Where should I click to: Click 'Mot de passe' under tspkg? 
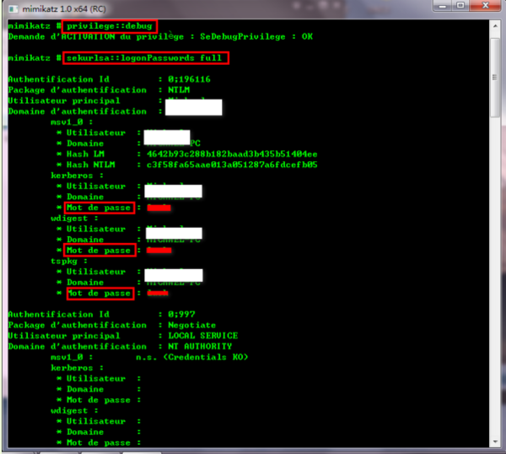click(x=100, y=293)
